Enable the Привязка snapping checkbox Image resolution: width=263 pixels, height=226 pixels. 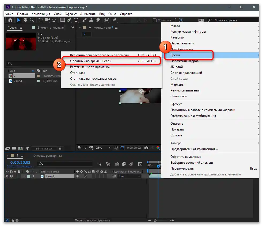pos(154,20)
